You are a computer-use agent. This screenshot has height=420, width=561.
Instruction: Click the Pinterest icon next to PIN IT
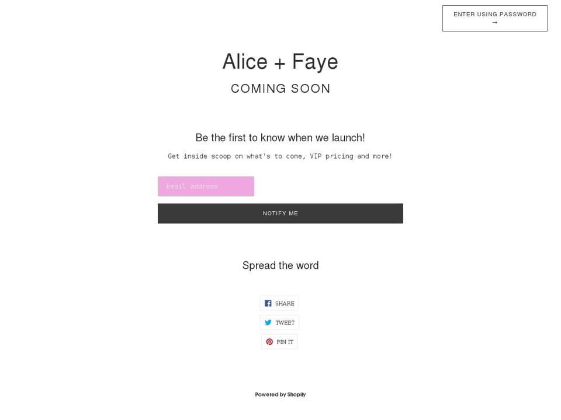point(268,341)
